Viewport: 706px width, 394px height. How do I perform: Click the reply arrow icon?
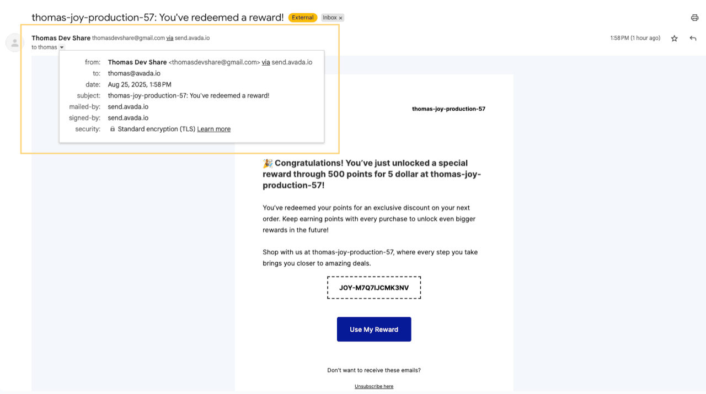tap(693, 38)
